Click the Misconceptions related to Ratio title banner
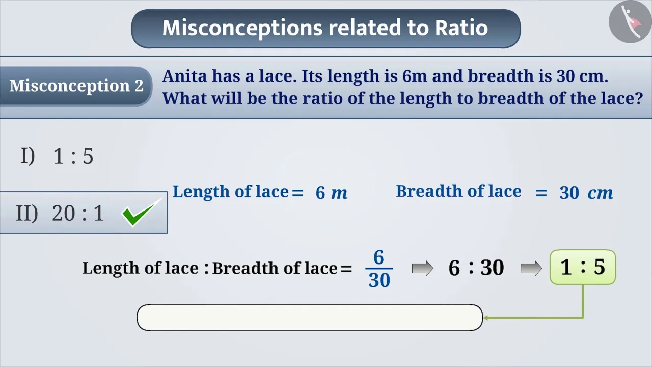 pyautogui.click(x=326, y=28)
